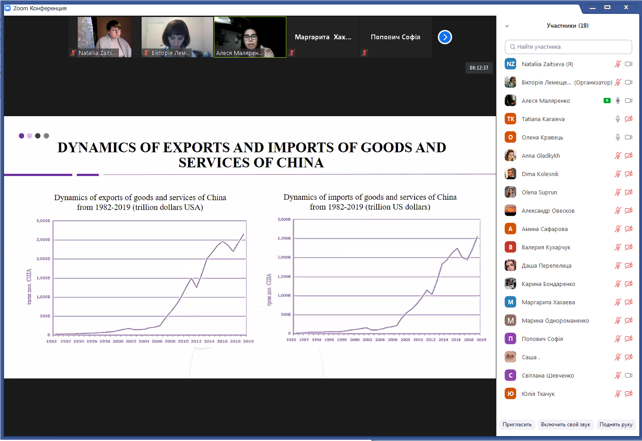Toggle own camera in Nataliia Zaitseva row

(629, 64)
